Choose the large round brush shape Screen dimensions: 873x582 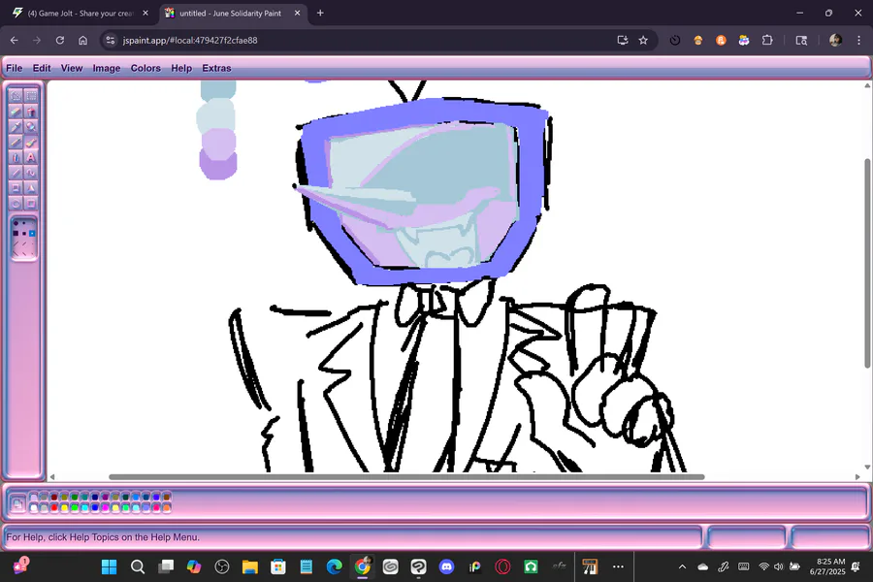(16, 223)
